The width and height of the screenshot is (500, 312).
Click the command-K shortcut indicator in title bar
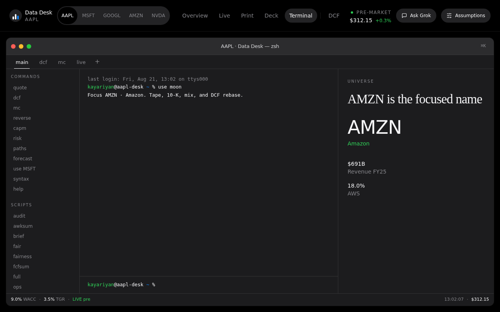[x=483, y=46]
